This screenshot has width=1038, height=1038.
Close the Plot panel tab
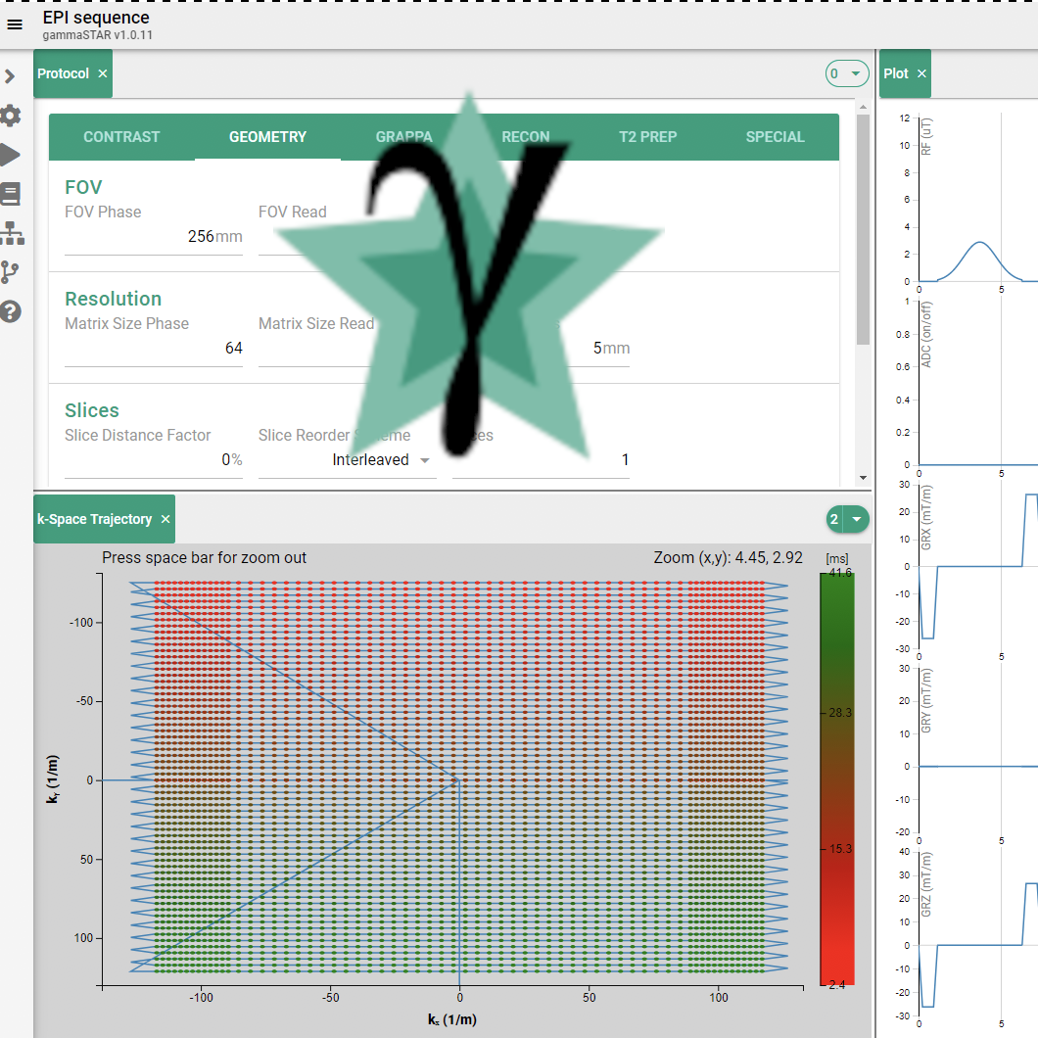[x=921, y=74]
